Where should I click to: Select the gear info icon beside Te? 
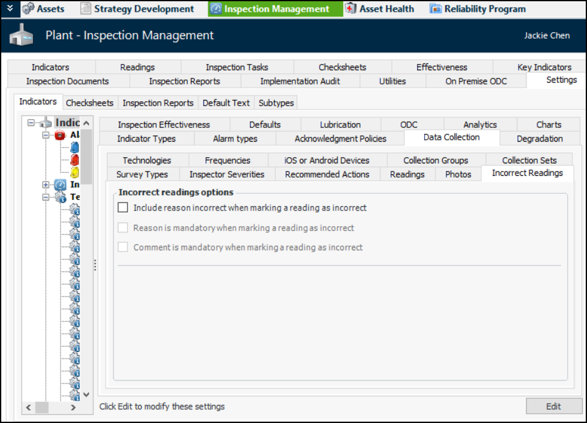(x=61, y=197)
